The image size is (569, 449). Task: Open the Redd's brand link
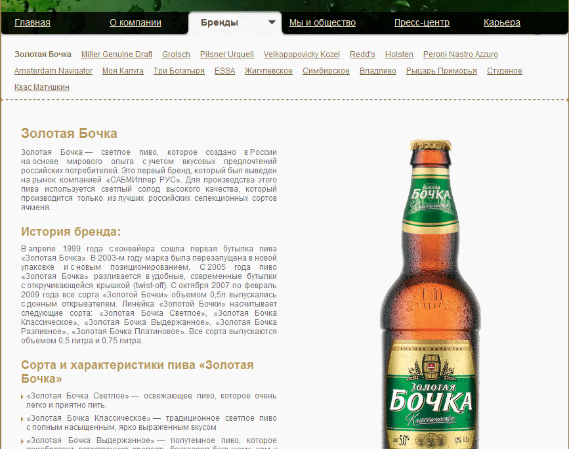coord(362,54)
